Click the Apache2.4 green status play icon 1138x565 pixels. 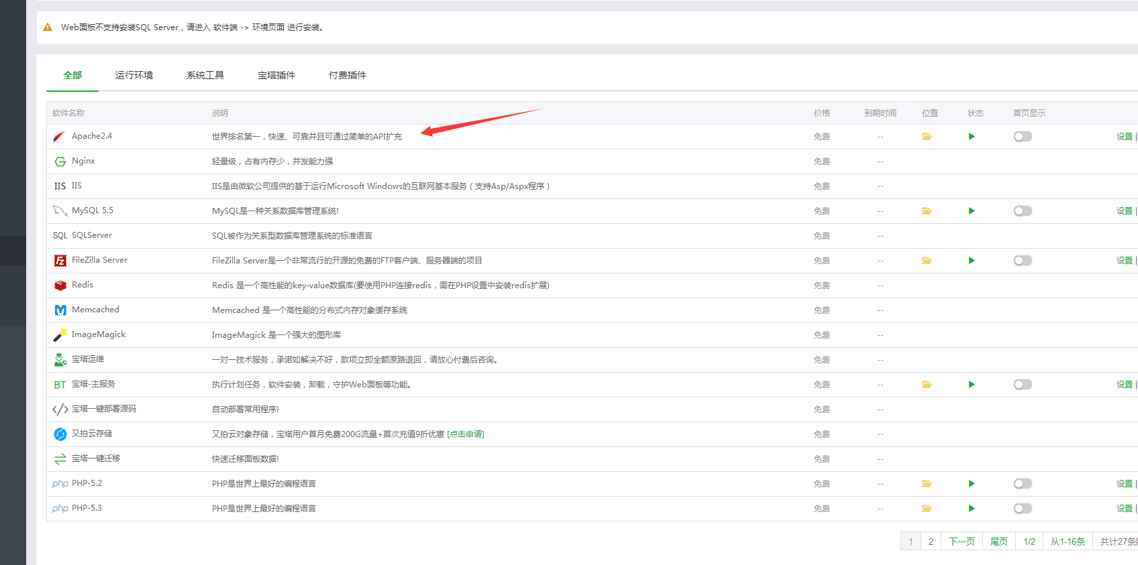point(972,137)
